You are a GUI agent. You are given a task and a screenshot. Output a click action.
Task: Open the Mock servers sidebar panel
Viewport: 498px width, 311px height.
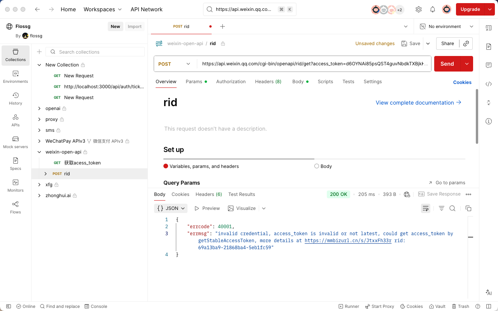pos(16,142)
